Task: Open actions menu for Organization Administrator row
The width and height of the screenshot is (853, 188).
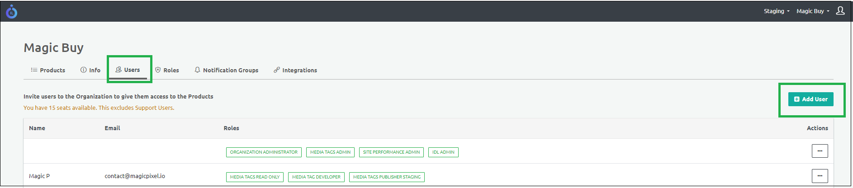Action: (820, 151)
